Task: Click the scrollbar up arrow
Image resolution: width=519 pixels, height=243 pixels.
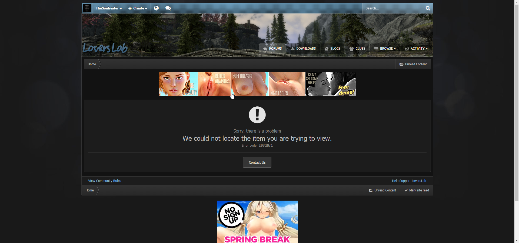Action: [517, 2]
